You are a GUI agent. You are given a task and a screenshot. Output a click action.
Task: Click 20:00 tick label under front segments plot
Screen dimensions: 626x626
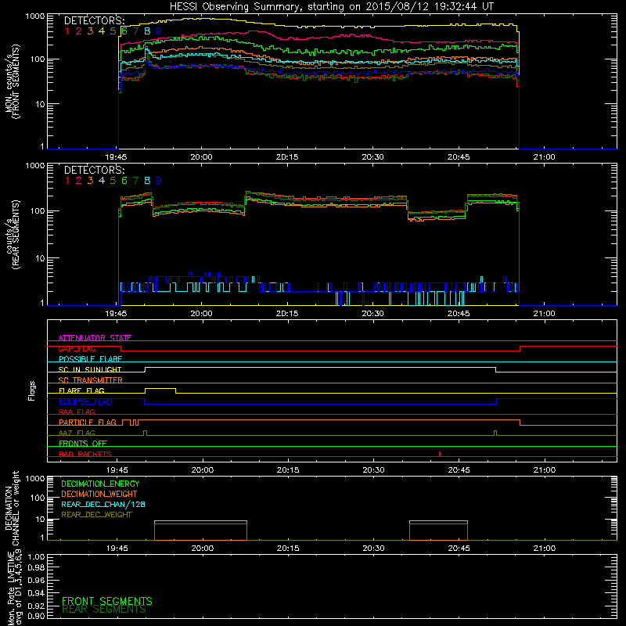pyautogui.click(x=202, y=157)
